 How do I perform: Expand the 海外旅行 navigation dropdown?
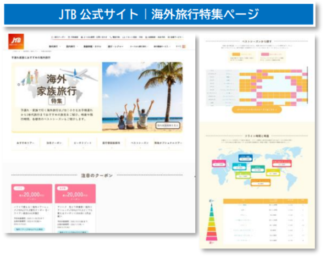(55, 46)
